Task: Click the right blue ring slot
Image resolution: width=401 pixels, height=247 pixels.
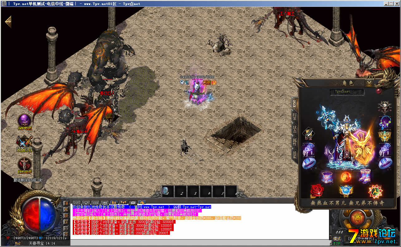Action: point(385,163)
